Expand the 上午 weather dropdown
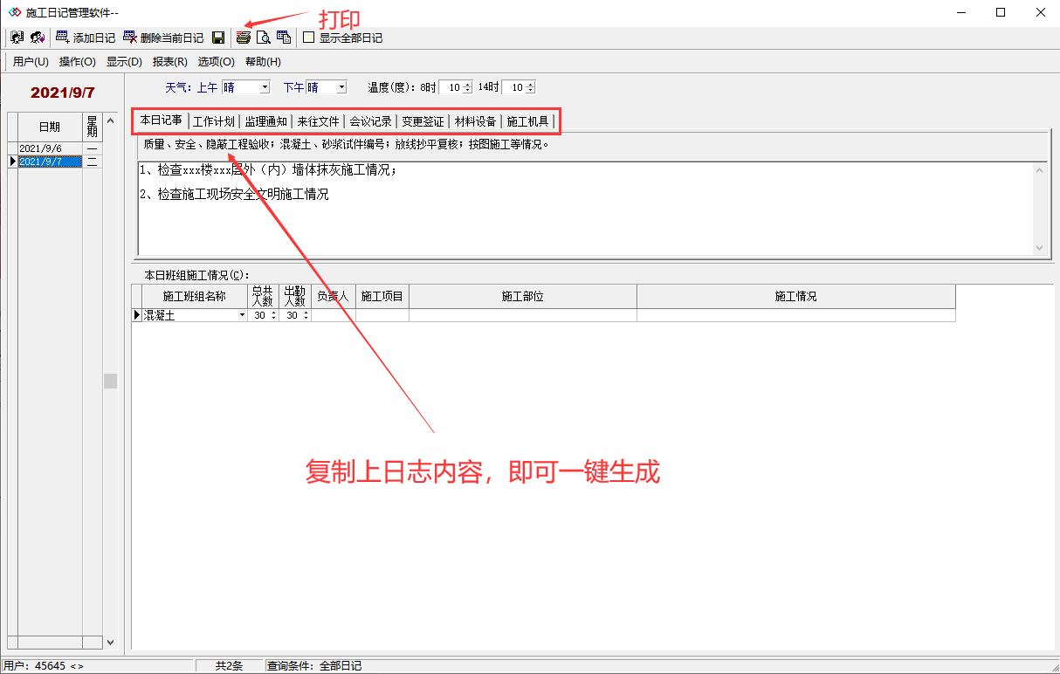This screenshot has height=674, width=1060. pos(265,87)
